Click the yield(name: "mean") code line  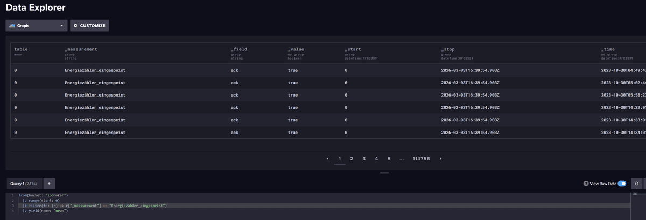click(x=45, y=211)
